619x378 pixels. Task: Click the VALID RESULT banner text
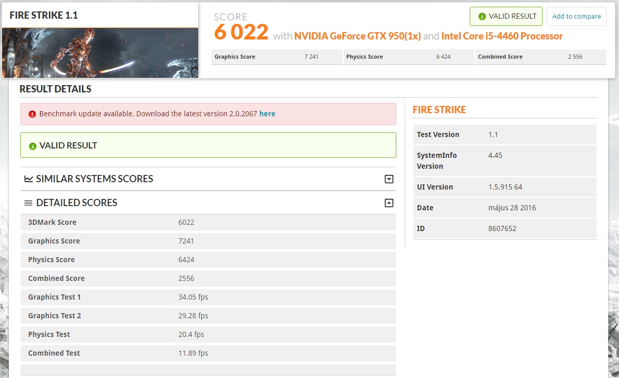tap(68, 145)
